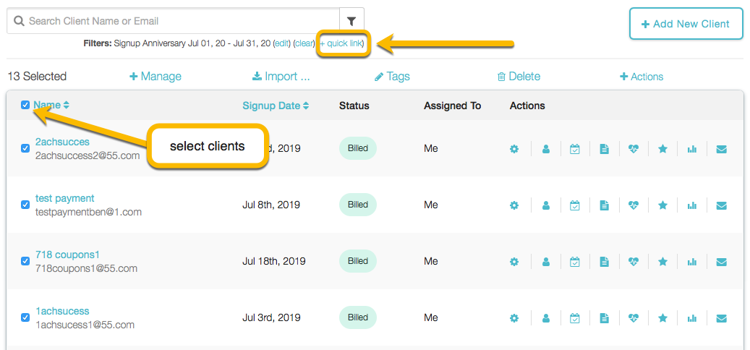Deselect the test payment client checkbox
This screenshot has width=750, height=350.
point(25,205)
